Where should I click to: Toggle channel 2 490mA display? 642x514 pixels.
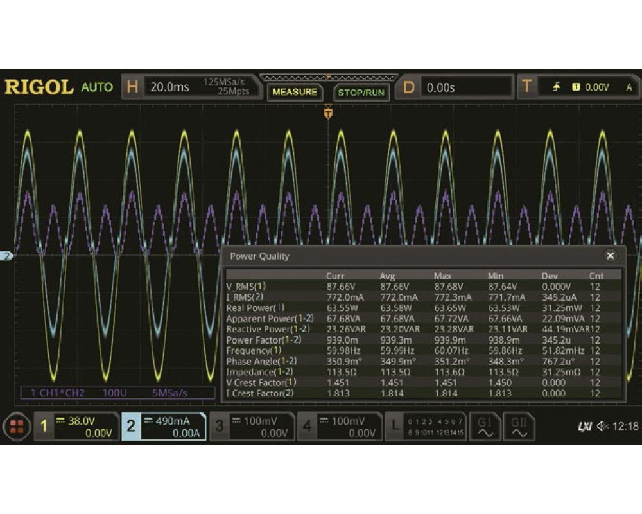(163, 427)
